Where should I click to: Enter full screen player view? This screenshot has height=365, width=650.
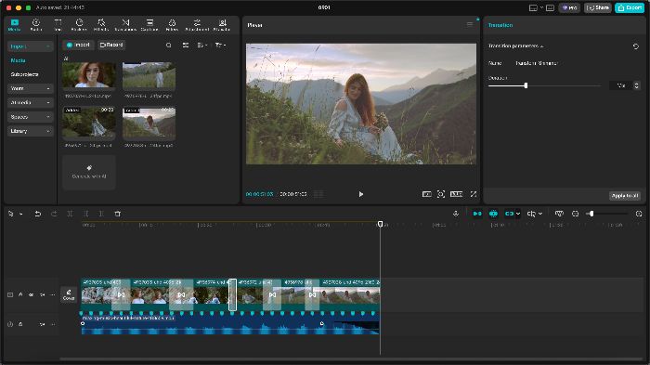(474, 194)
